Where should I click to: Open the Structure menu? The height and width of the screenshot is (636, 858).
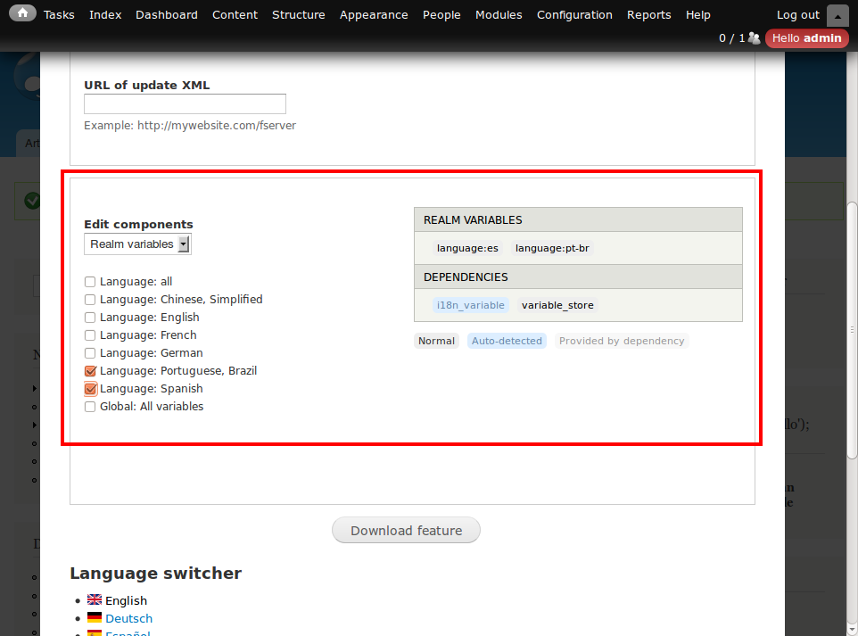[298, 15]
